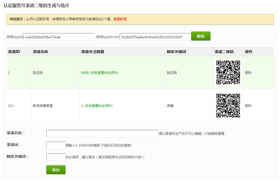Click the 微信AppId input field
The height and width of the screenshot is (181, 280).
coord(59,37)
